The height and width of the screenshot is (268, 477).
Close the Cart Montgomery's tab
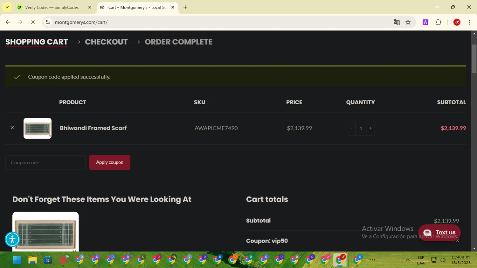point(173,7)
